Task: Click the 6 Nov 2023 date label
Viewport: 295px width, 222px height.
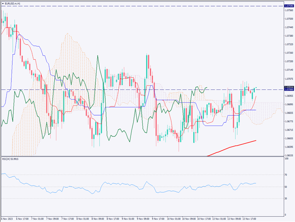Action: coord(8,219)
